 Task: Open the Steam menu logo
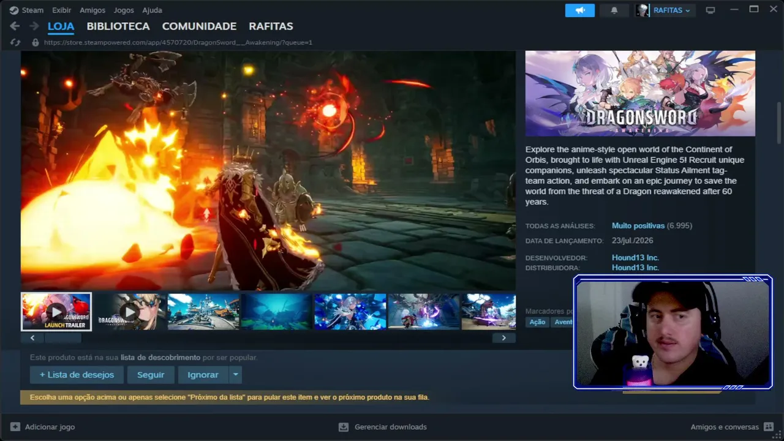point(14,10)
